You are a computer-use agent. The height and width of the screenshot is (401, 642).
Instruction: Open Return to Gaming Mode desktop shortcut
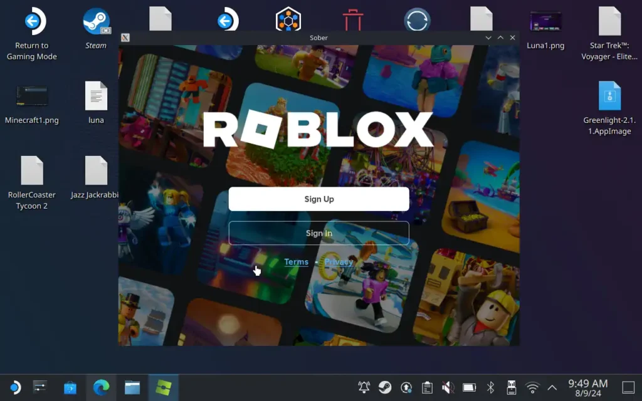pos(32,34)
